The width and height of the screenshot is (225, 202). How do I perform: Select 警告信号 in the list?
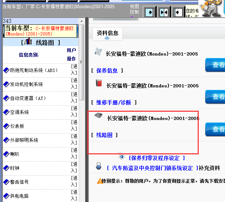pos(19,182)
